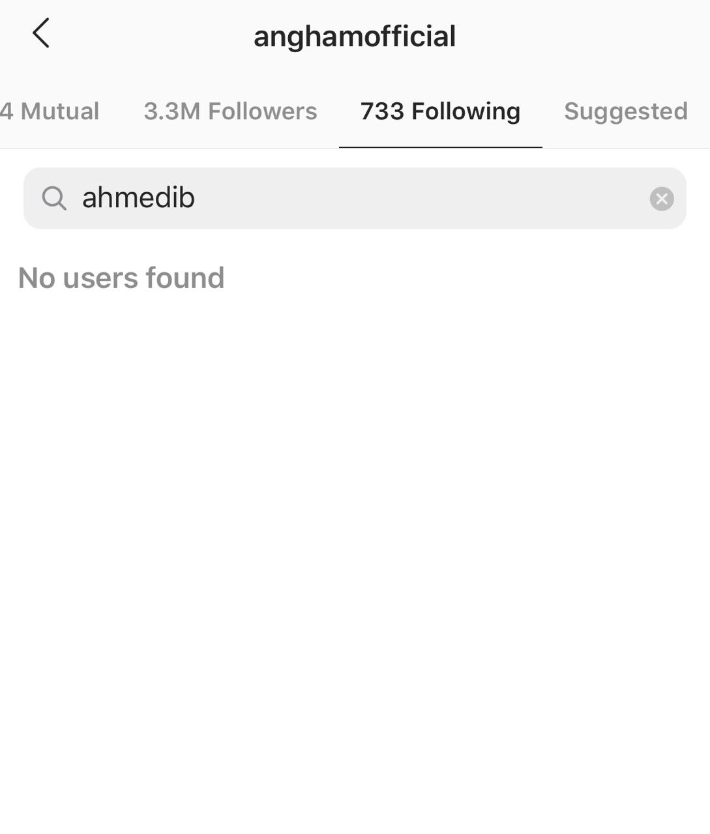View mutual followers list
This screenshot has width=710, height=834.
click(51, 111)
